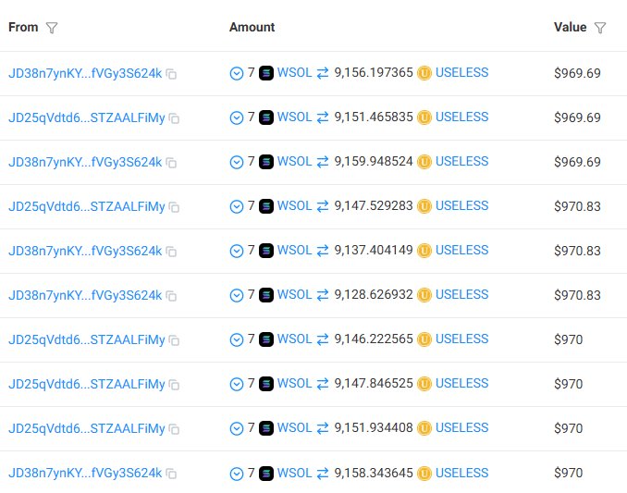Open WSOL token link in 9,159.948524 row

coord(295,162)
